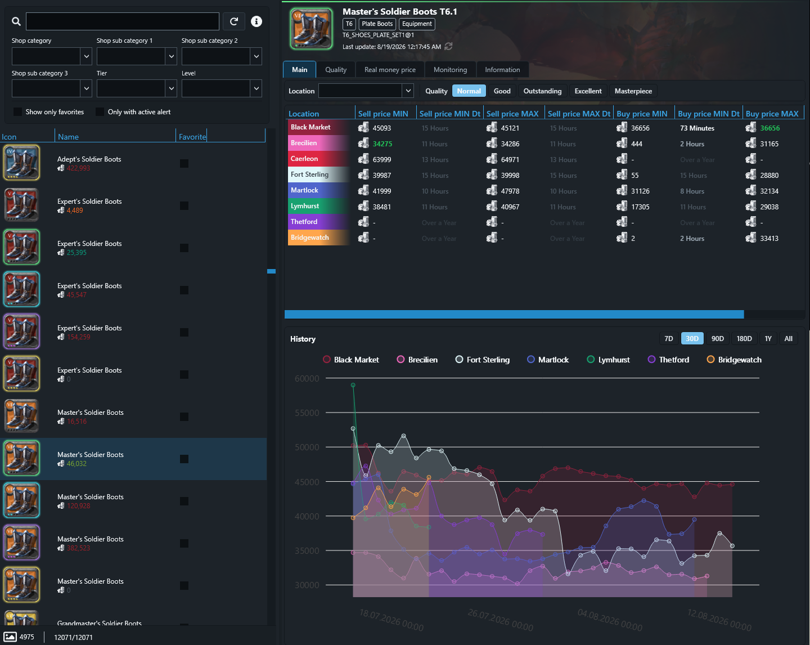Select Masterpiece quality button
Screen dimensions: 810x645
(x=633, y=91)
